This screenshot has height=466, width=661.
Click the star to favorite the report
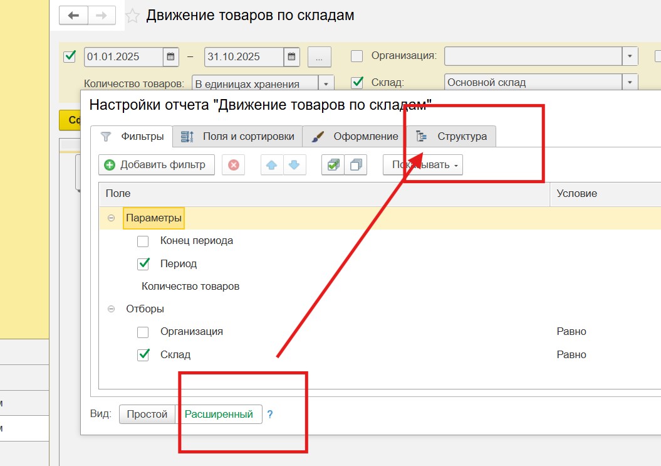[x=132, y=14]
